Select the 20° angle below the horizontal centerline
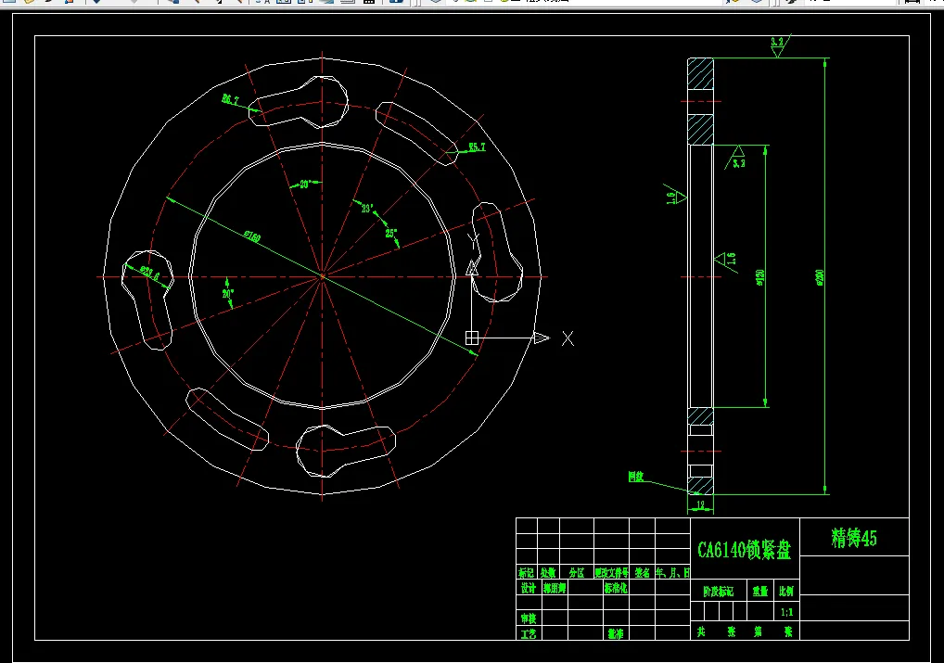Screen dimensions: 944x663 pos(227,294)
